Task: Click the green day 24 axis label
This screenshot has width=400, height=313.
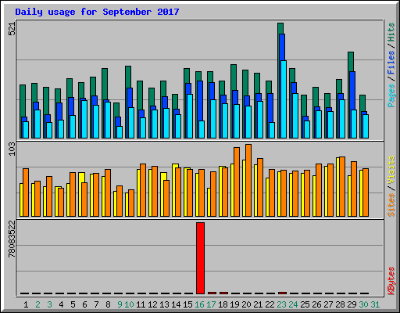Action: pos(293,304)
